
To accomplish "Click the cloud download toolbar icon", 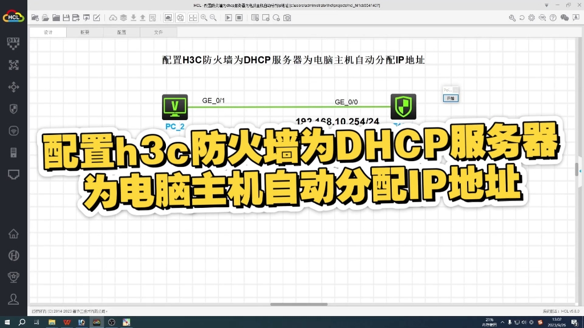I will pyautogui.click(x=113, y=18).
